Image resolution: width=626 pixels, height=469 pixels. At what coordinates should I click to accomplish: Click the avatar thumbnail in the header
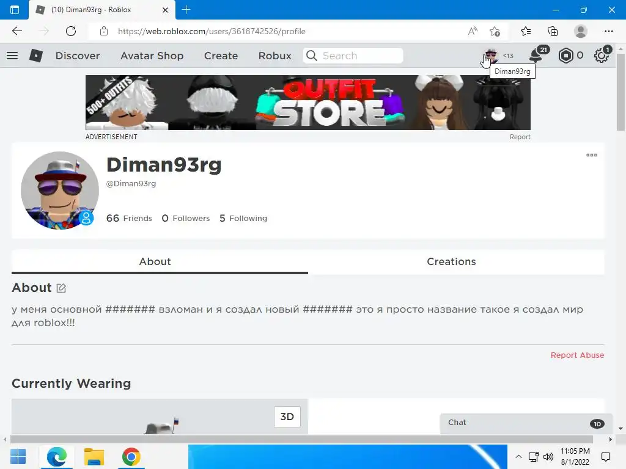coord(491,56)
